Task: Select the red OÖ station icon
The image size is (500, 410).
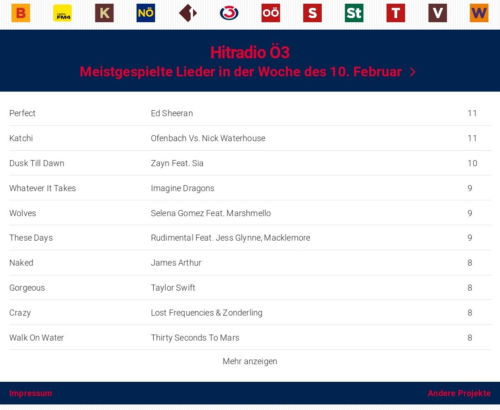Action: click(x=271, y=13)
